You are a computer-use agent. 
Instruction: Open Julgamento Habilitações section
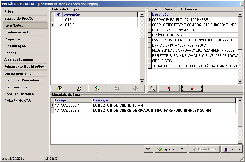[25, 67]
